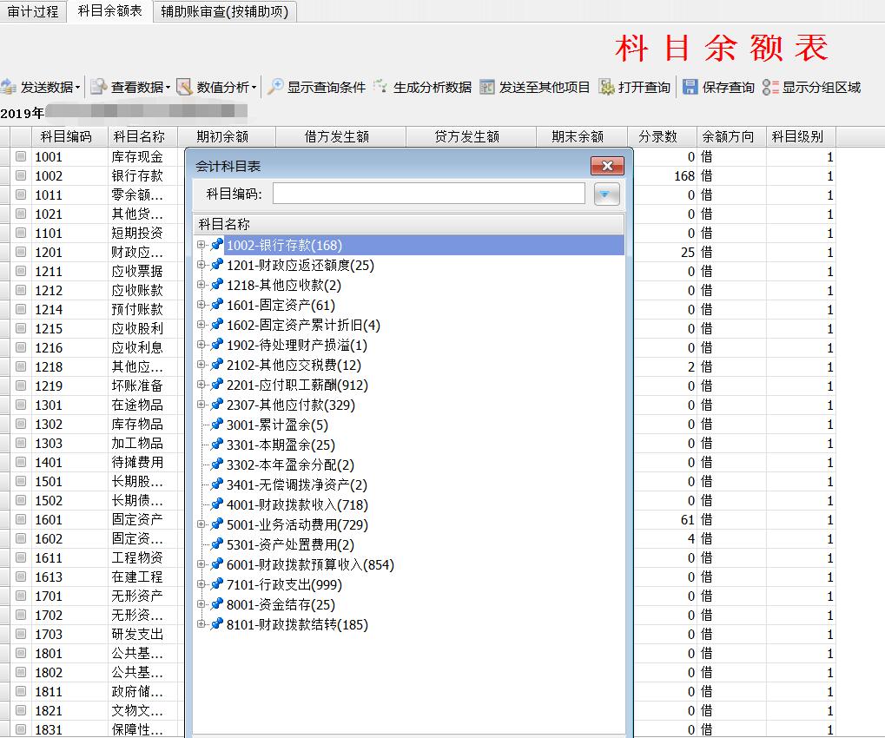
Task: Click the 保存查询 floppy disk icon
Action: click(690, 87)
